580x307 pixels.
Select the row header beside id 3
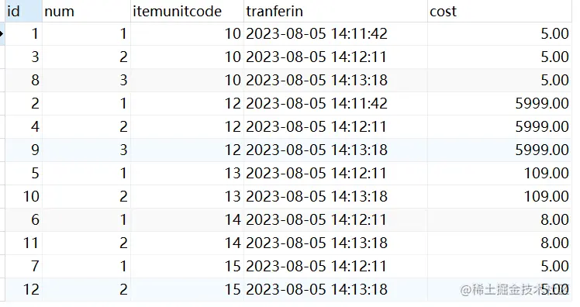coord(2,57)
